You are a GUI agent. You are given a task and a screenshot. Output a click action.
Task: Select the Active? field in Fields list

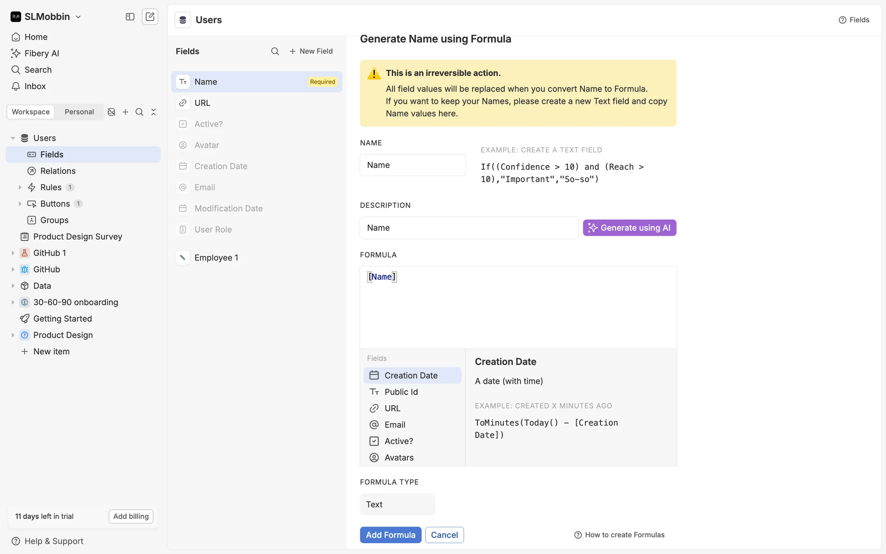[209, 124]
